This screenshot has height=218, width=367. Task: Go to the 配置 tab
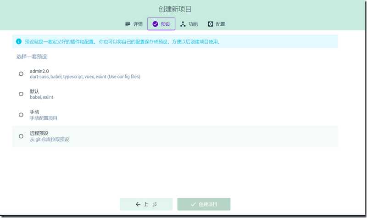(216, 24)
